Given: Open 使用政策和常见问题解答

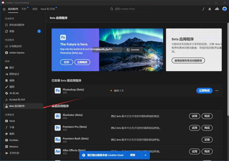Looking at the screenshot, I should tap(188, 60).
